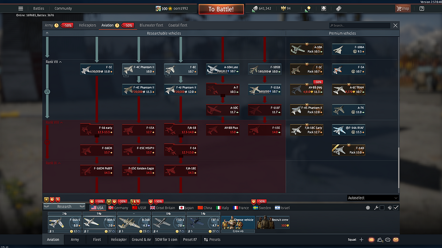Image resolution: width=442 pixels, height=248 pixels.
Task: Click the plus icon next to Squad
Action: [362, 240]
